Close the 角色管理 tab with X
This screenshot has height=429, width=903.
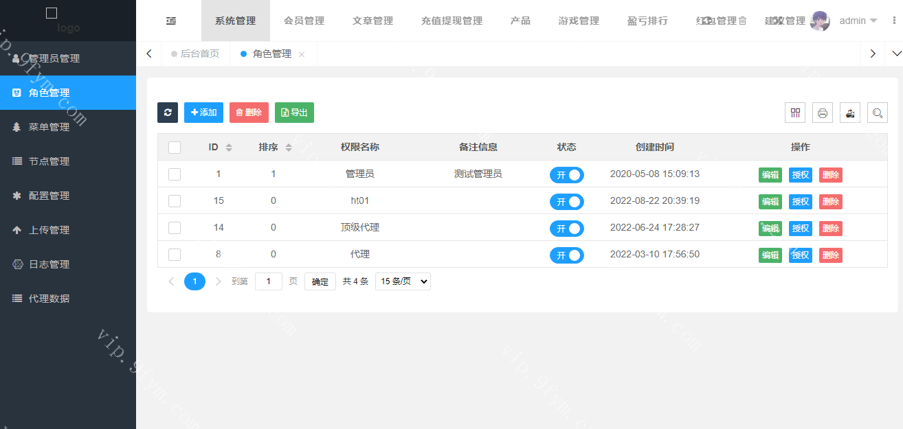(x=302, y=54)
